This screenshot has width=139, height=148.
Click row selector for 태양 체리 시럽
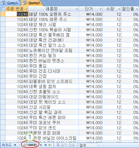point(3,25)
